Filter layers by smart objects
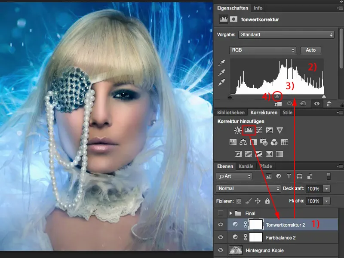 [310, 176]
